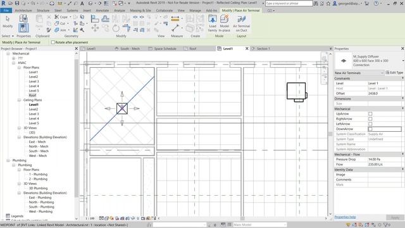Click the Cope geometry tool
This screenshot has width=405, height=228.
(61, 17)
